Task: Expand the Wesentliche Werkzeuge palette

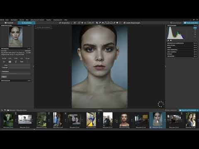Action: (182, 43)
